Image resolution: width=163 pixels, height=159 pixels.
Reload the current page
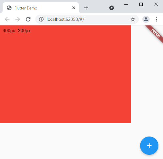coord(28,19)
